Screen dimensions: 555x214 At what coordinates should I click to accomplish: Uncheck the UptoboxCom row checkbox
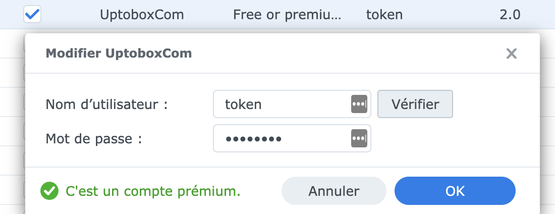tap(32, 15)
